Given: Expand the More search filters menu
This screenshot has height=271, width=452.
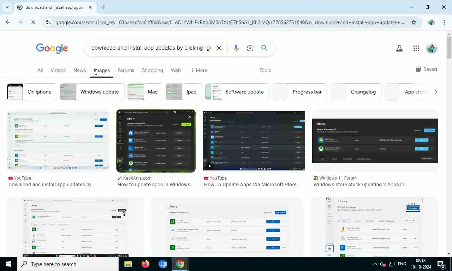Looking at the screenshot, I should 199,70.
